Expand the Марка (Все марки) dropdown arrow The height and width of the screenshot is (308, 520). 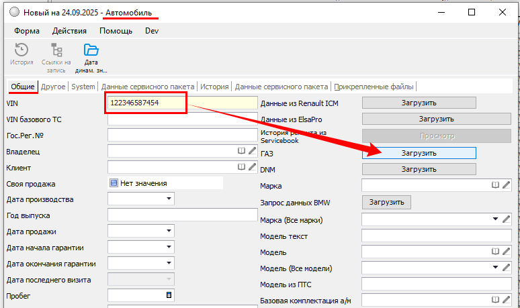pos(495,219)
